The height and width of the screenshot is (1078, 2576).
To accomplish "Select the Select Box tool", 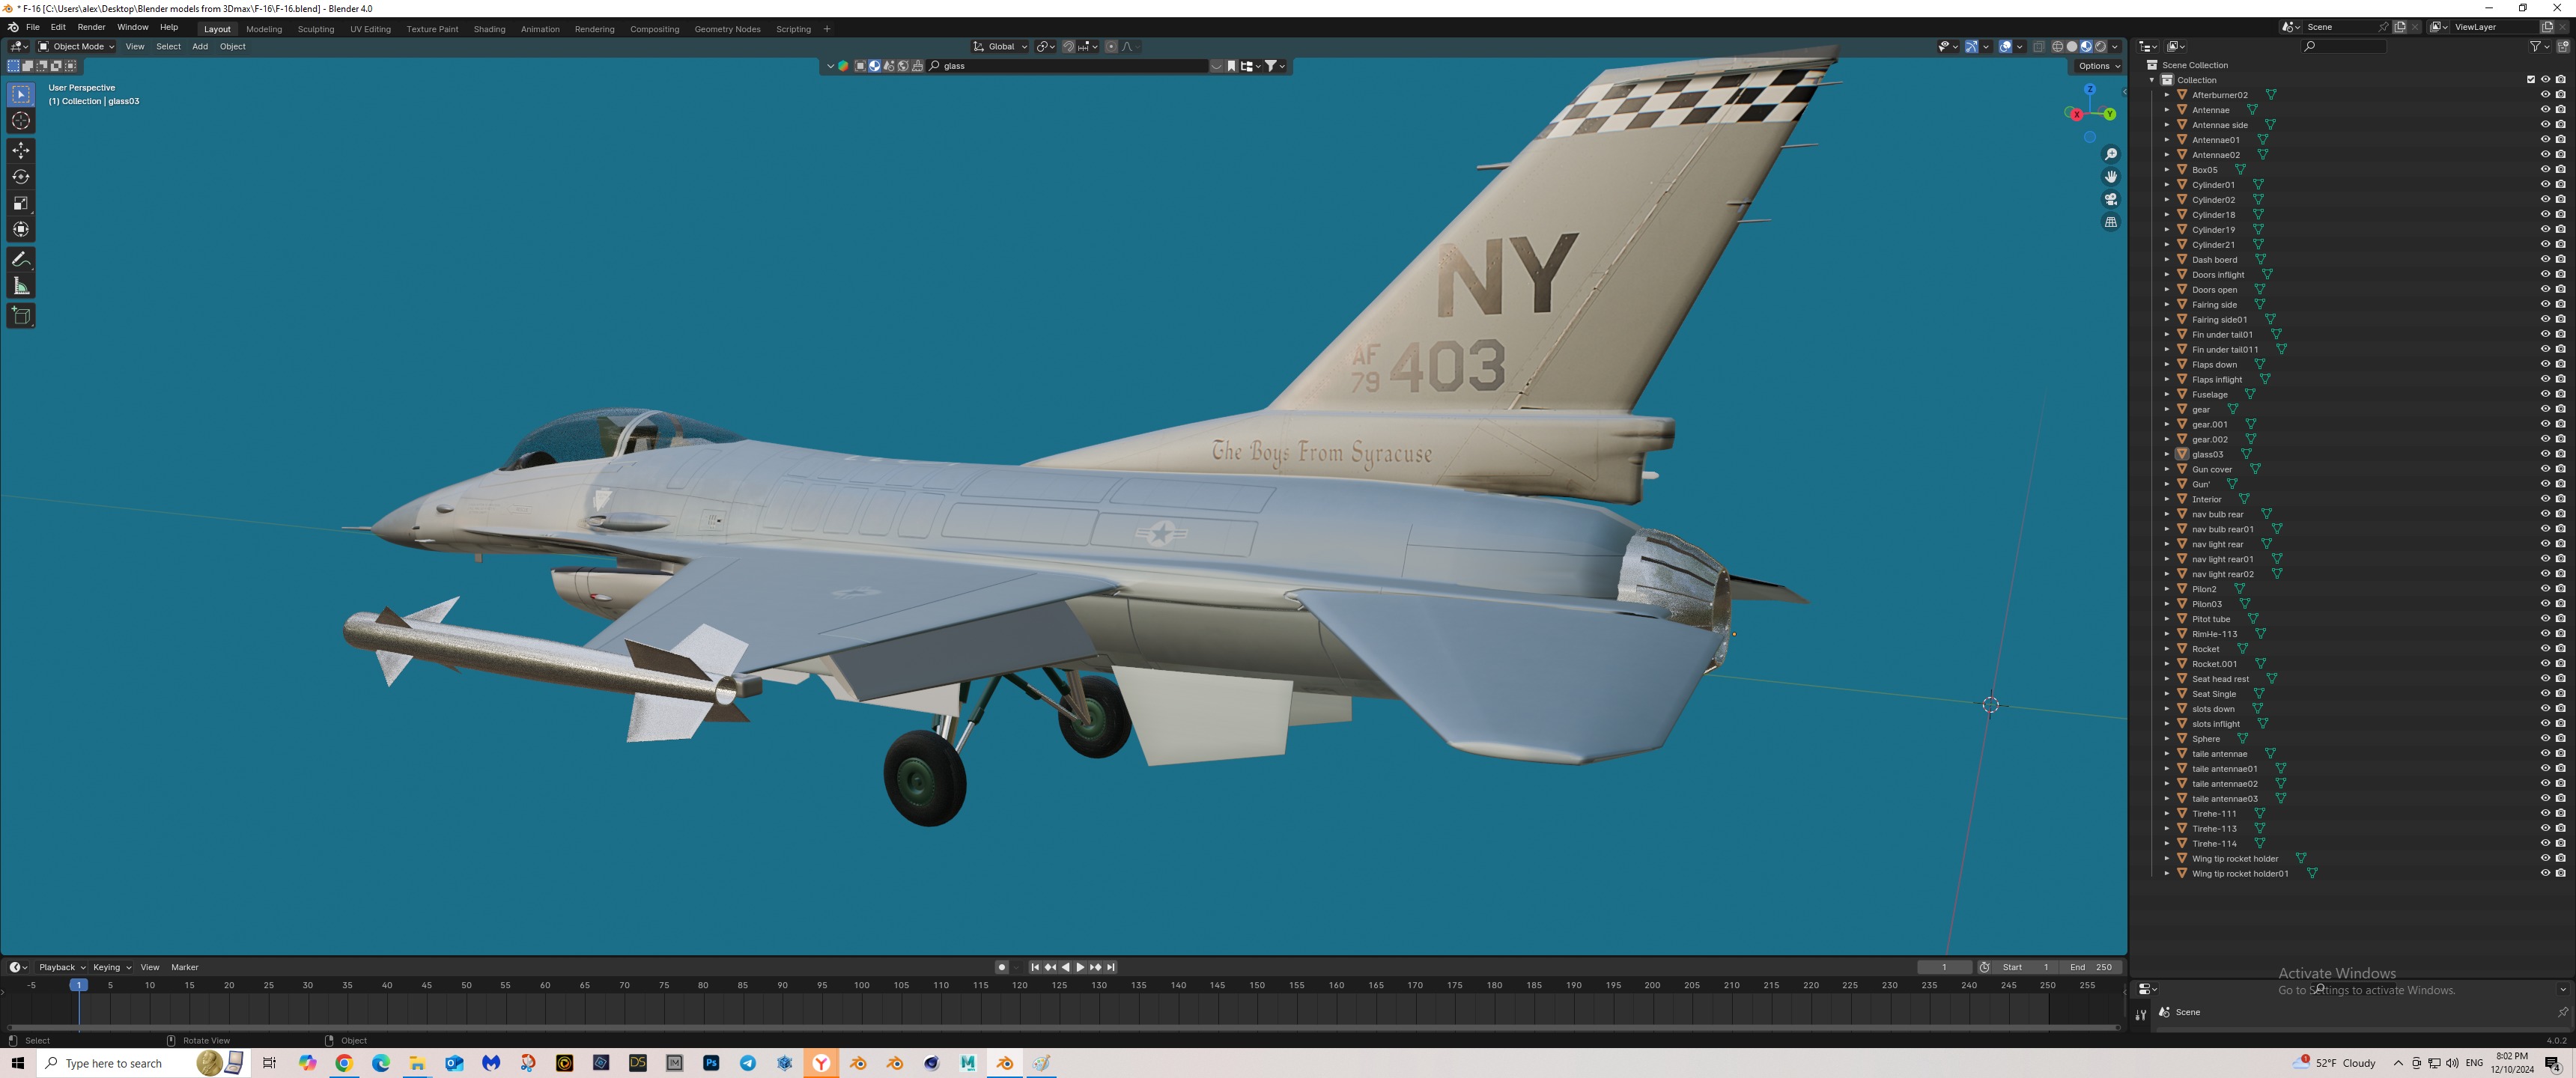I will [21, 95].
